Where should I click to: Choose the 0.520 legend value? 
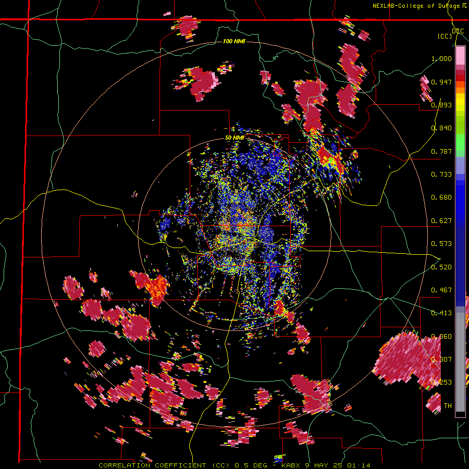441,267
